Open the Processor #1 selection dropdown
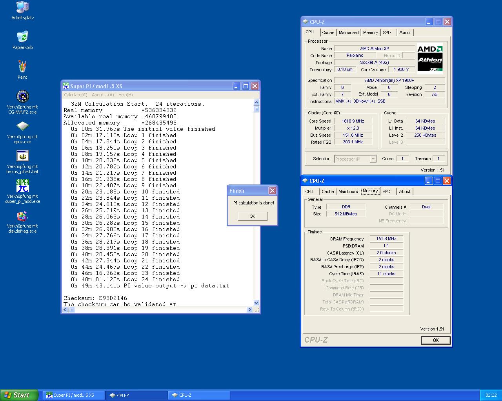The width and height of the screenshot is (502, 401). pos(355,159)
